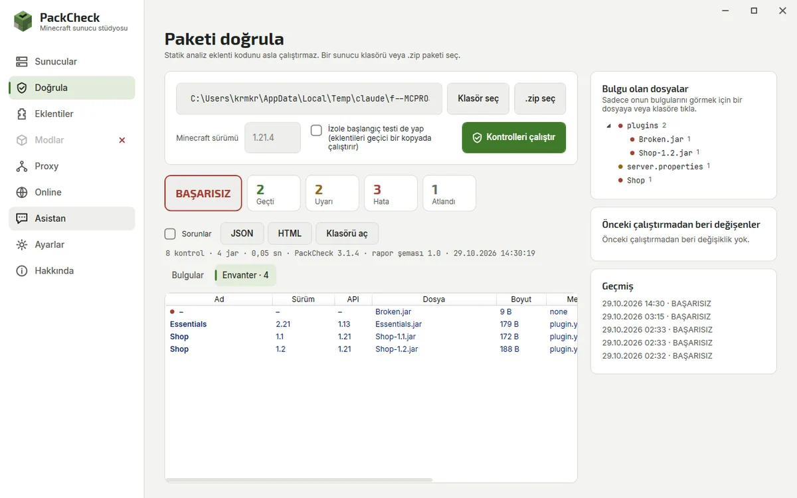
Task: Enable the İzole başlangıç testi checkbox
Action: pyautogui.click(x=316, y=130)
